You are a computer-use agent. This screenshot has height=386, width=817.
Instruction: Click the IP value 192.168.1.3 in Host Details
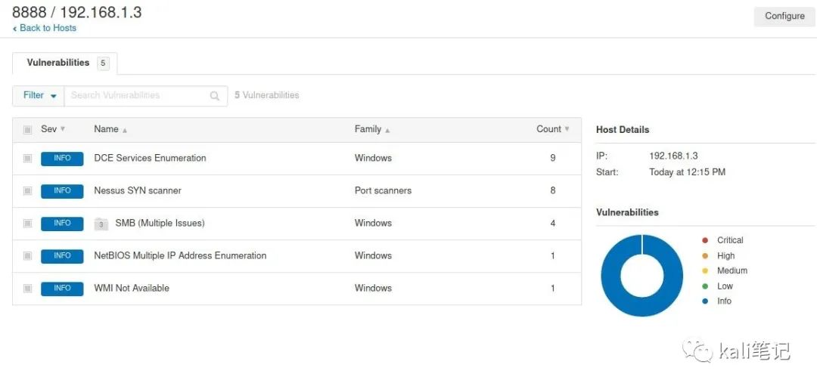pyautogui.click(x=673, y=156)
